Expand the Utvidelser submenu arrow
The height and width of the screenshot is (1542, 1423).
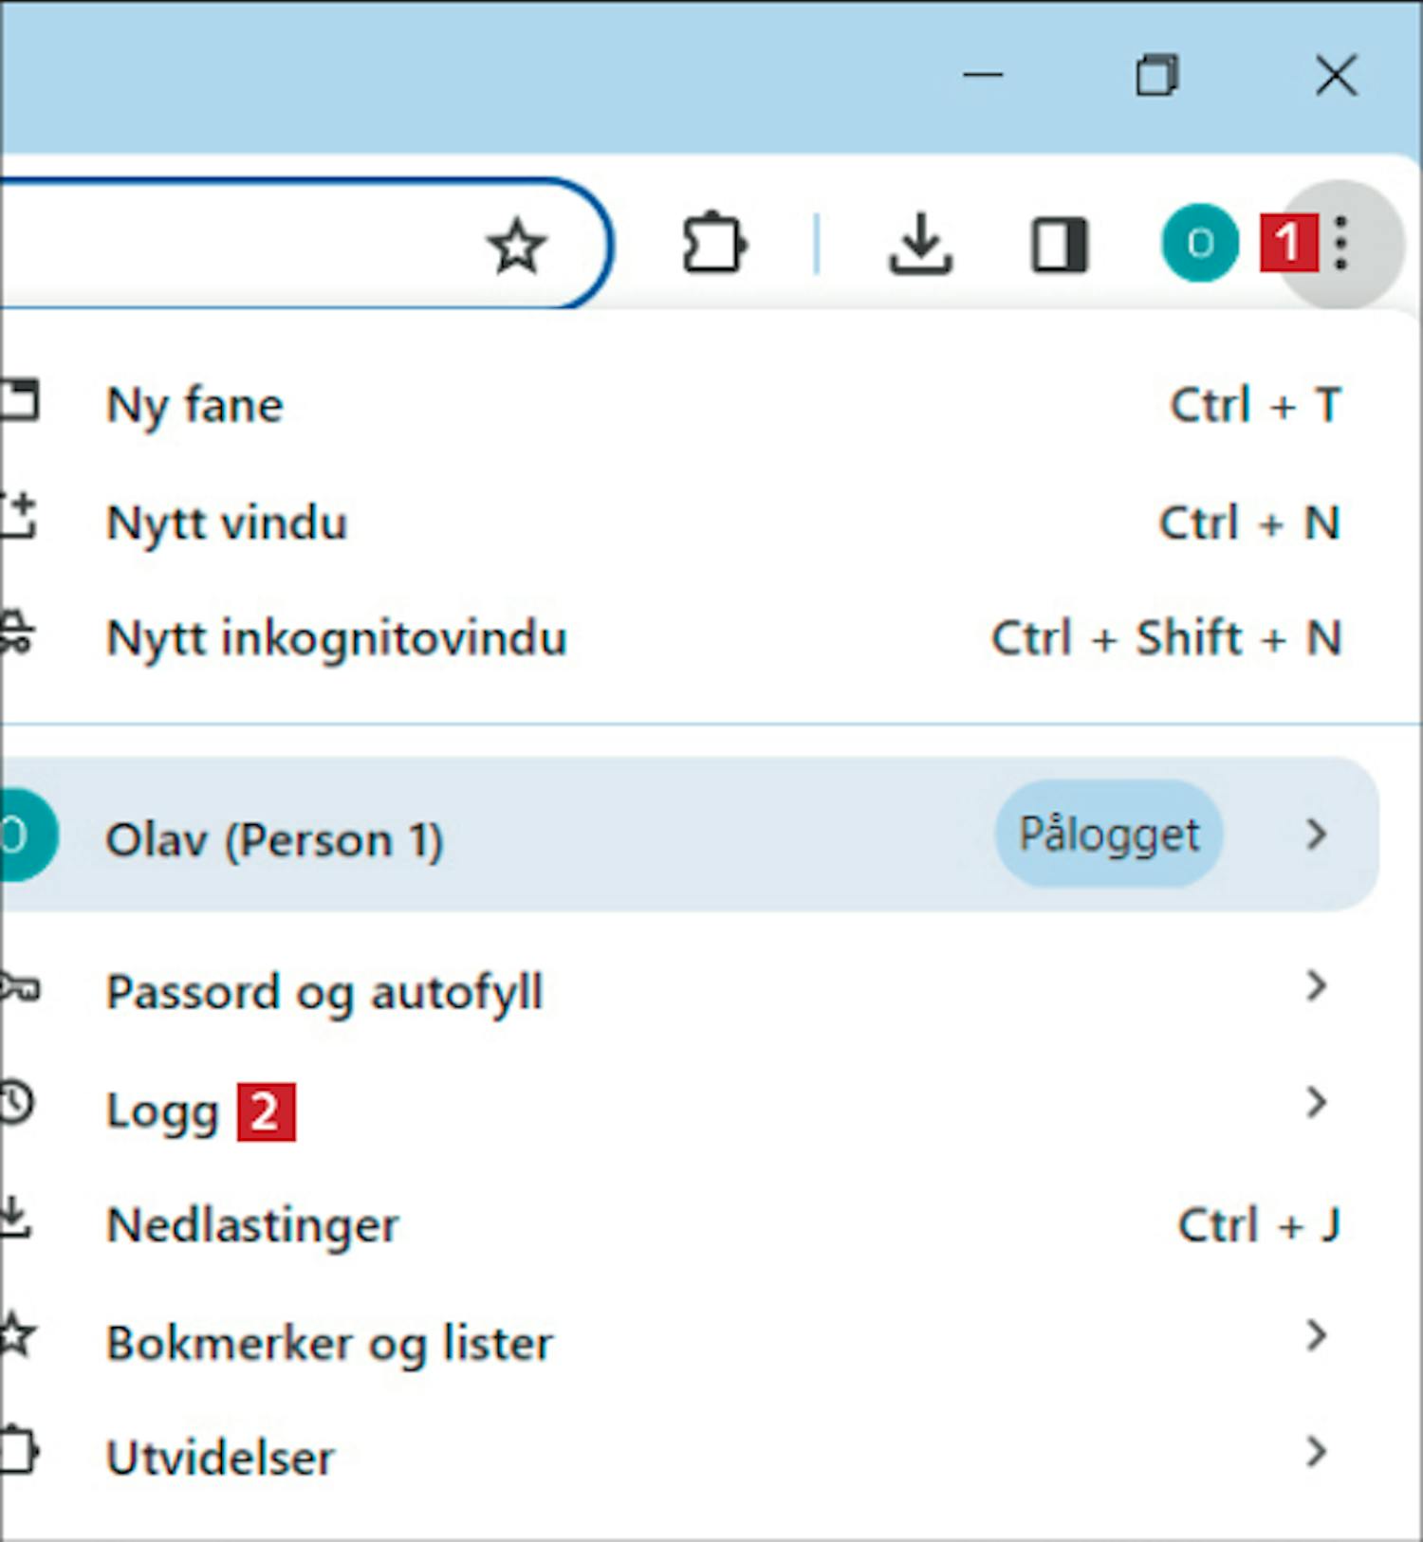[1316, 1452]
